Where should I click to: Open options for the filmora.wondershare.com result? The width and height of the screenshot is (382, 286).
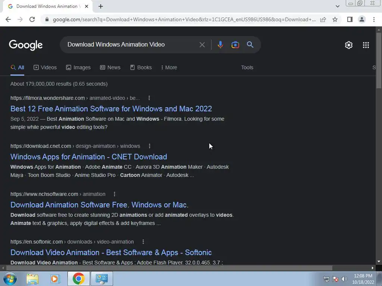[149, 98]
